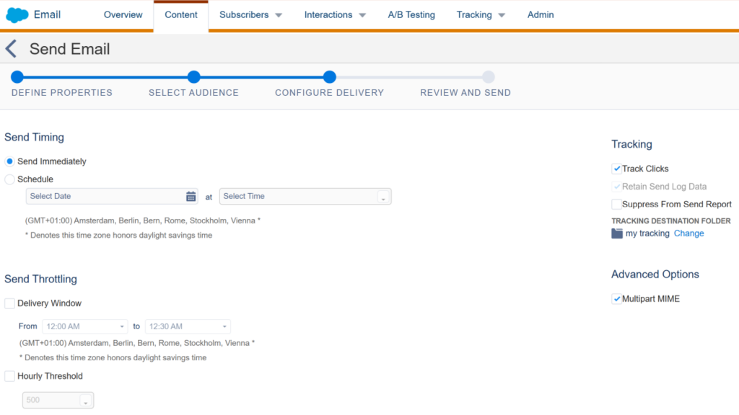This screenshot has width=739, height=415.
Task: Click the Configure Delivery step circle
Action: click(x=329, y=76)
